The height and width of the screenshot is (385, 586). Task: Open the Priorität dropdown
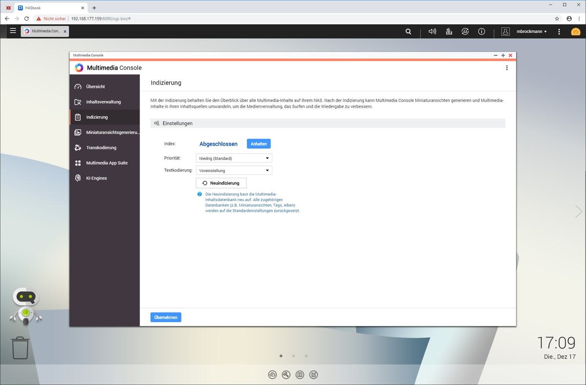point(234,158)
